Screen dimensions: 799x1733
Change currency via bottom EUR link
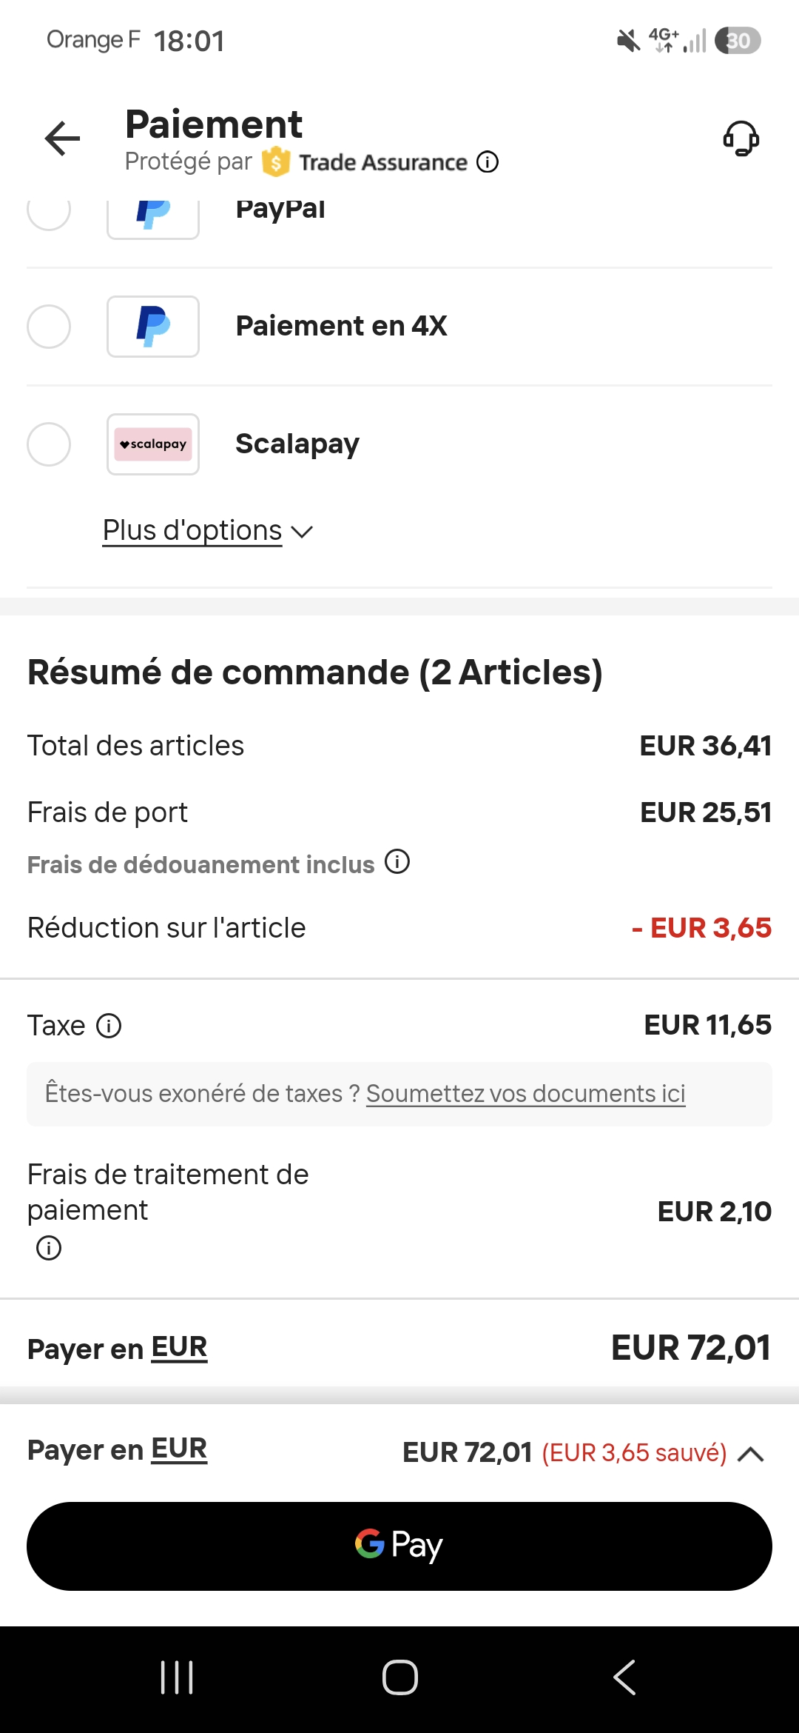click(x=179, y=1449)
